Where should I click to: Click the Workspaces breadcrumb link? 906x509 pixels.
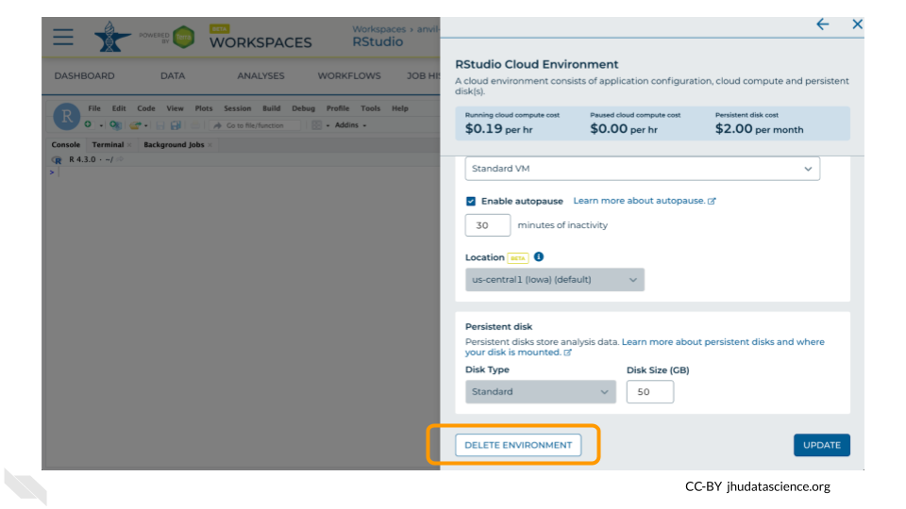tap(379, 29)
